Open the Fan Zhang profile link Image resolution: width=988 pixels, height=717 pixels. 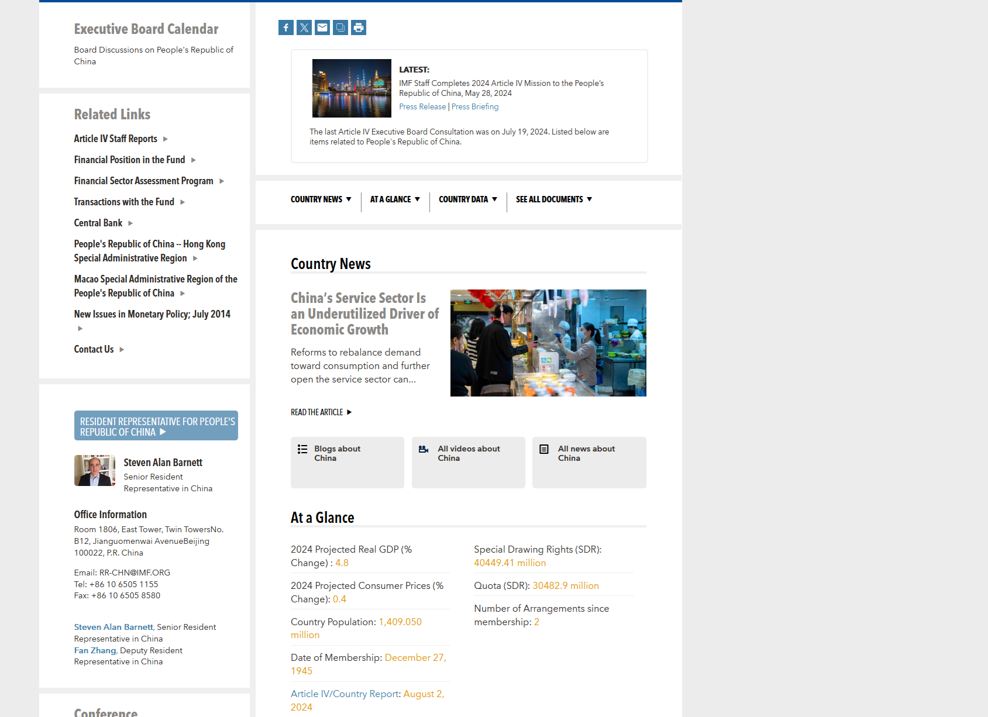[x=95, y=650]
